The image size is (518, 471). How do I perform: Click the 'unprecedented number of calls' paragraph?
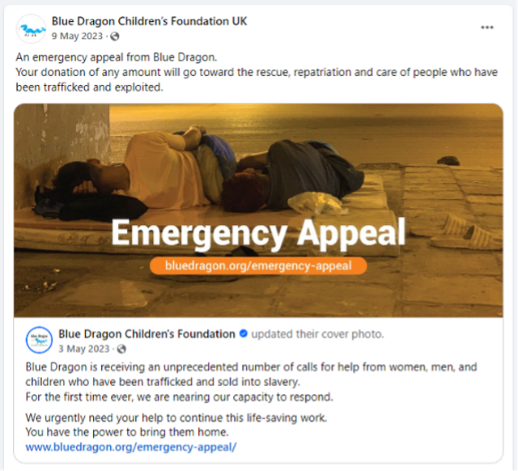point(251,374)
